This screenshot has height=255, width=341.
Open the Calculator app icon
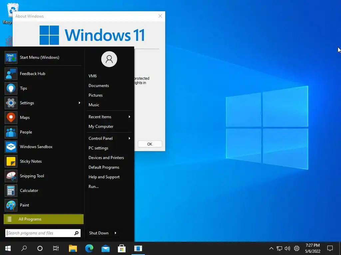11,191
